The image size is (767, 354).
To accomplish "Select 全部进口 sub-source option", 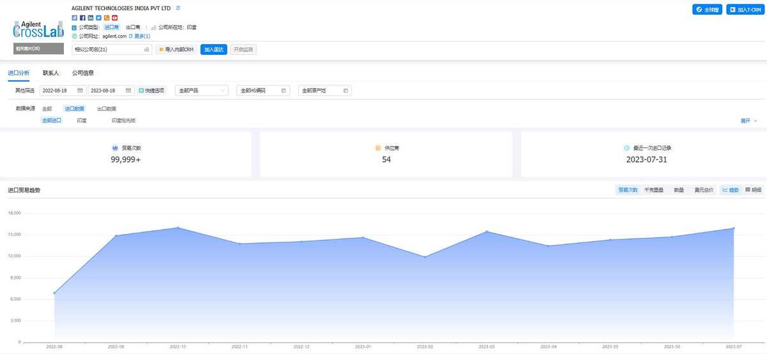I will [52, 120].
